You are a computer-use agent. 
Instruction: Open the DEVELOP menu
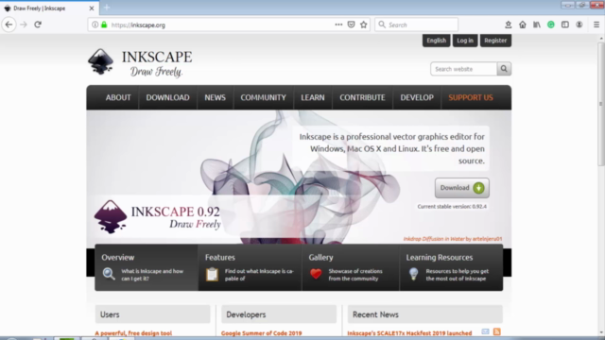[417, 97]
